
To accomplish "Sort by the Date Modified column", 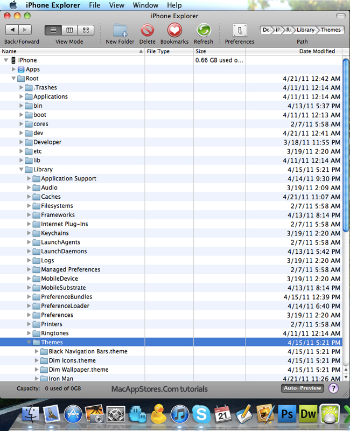I will click(x=293, y=51).
